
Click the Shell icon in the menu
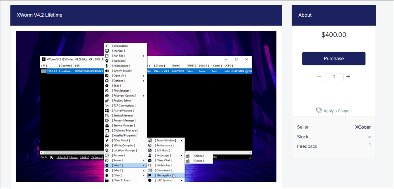(x=106, y=86)
